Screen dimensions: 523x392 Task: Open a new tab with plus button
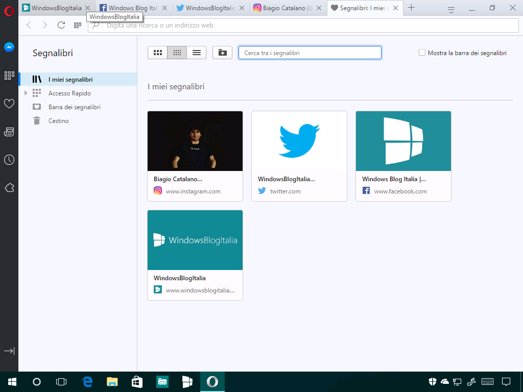pos(411,8)
